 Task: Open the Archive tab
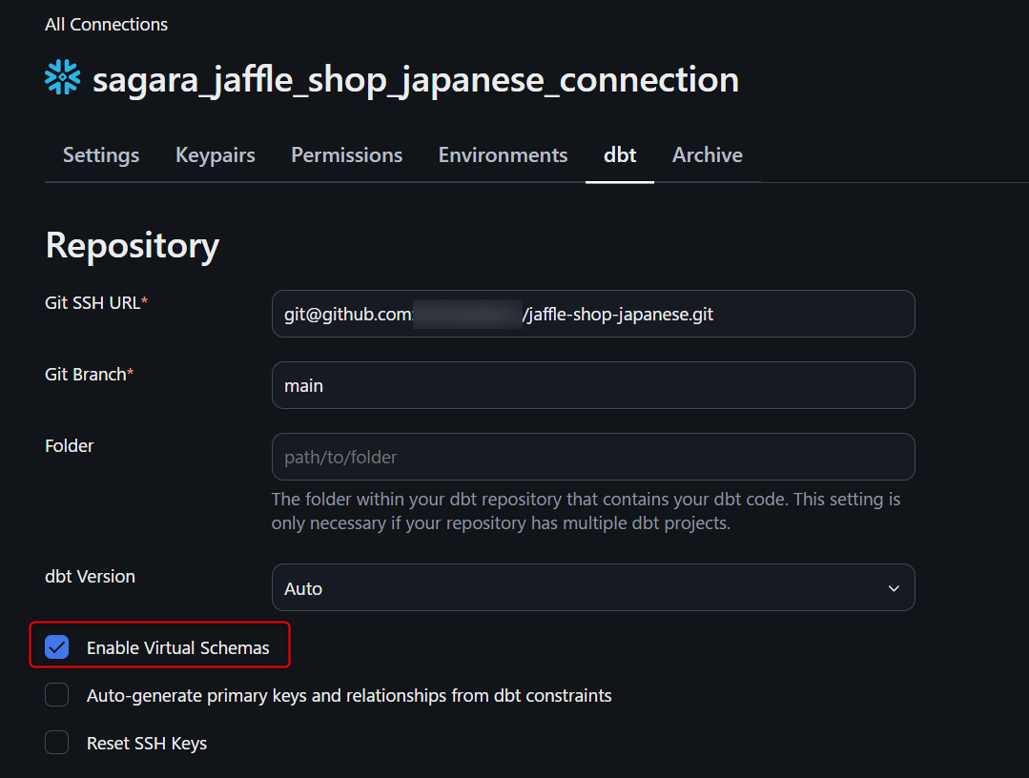pyautogui.click(x=708, y=154)
